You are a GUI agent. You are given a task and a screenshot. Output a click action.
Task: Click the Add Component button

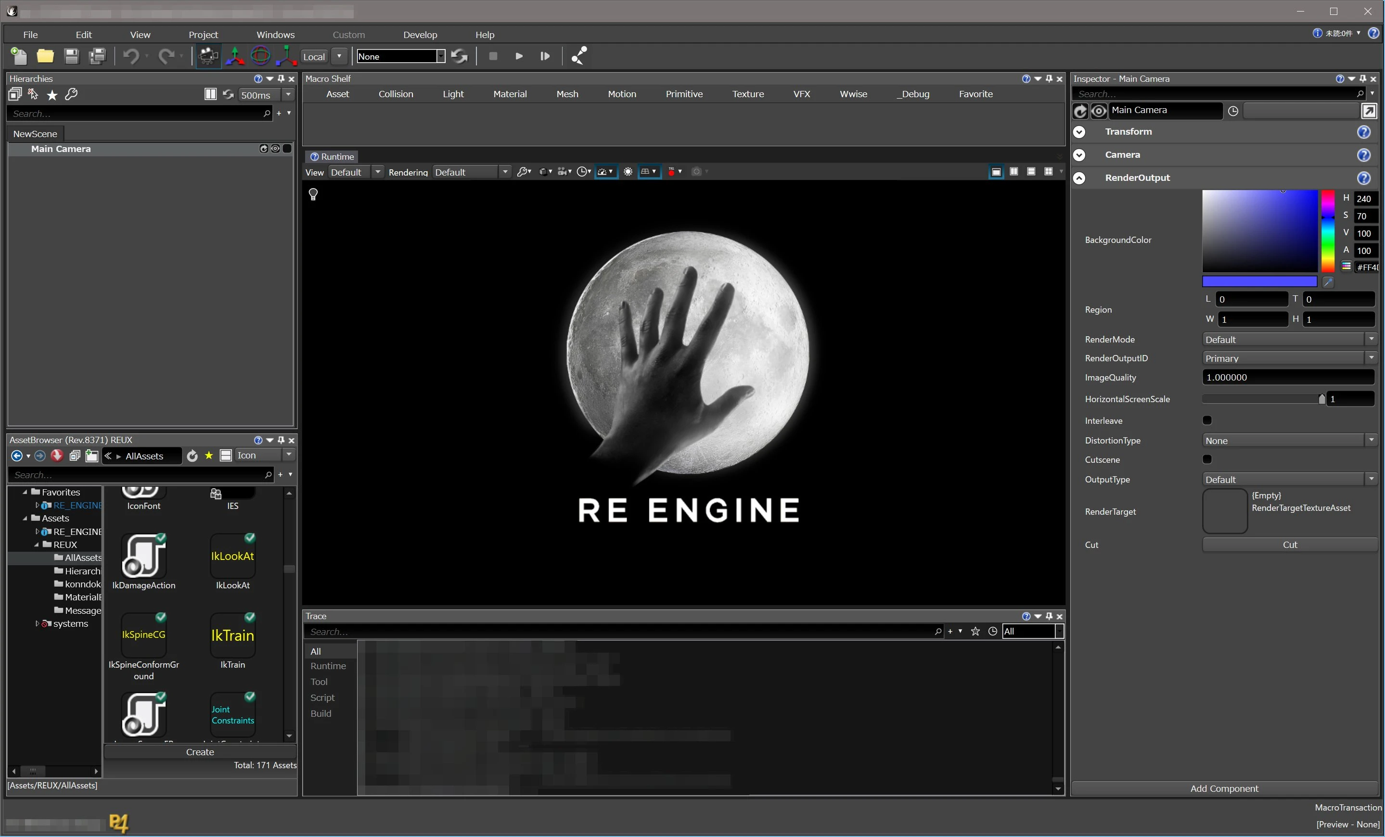[x=1224, y=788]
